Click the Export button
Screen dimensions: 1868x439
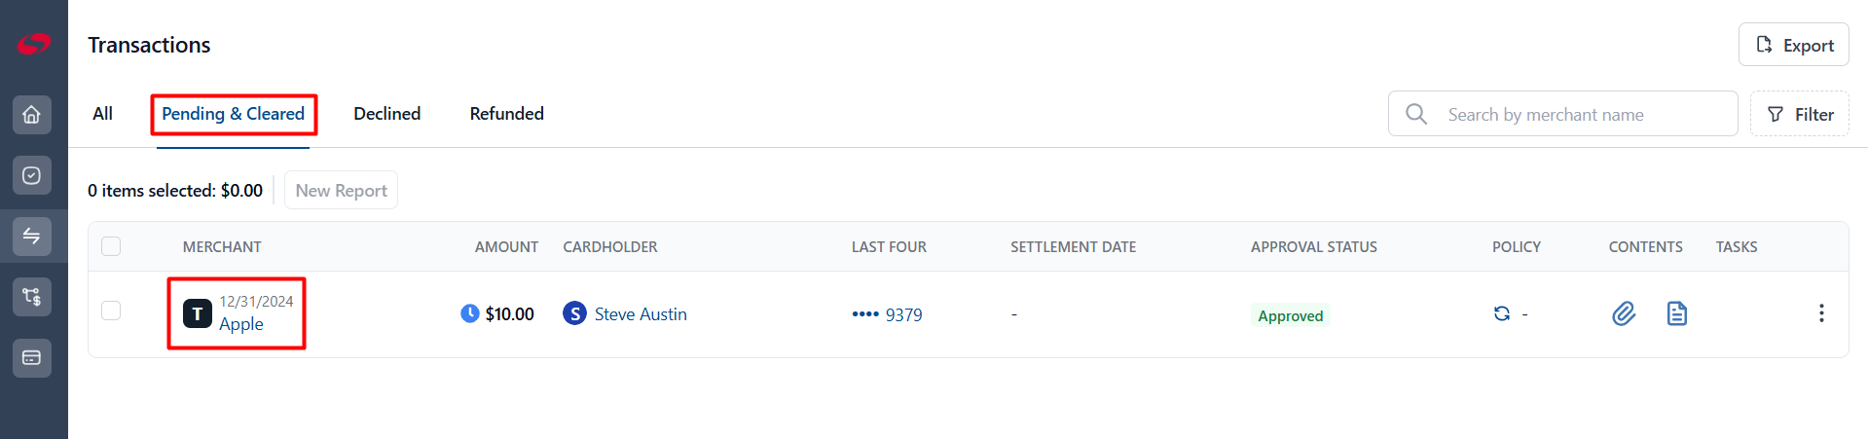click(1793, 45)
